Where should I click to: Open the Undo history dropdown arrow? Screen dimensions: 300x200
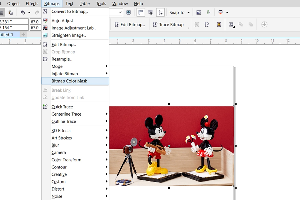(x=29, y=12)
